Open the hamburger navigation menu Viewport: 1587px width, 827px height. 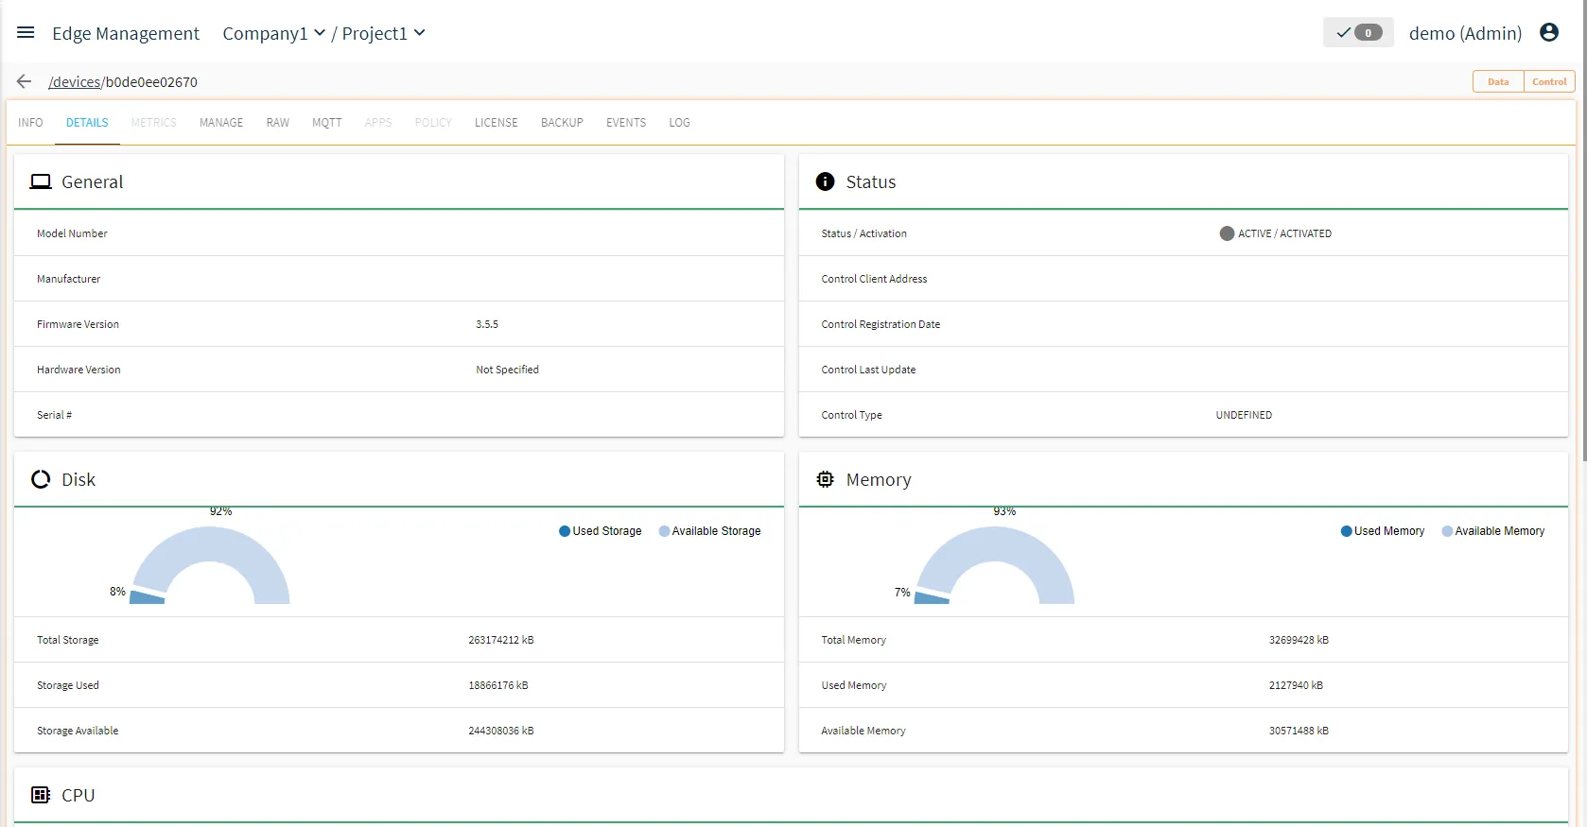[x=26, y=33]
